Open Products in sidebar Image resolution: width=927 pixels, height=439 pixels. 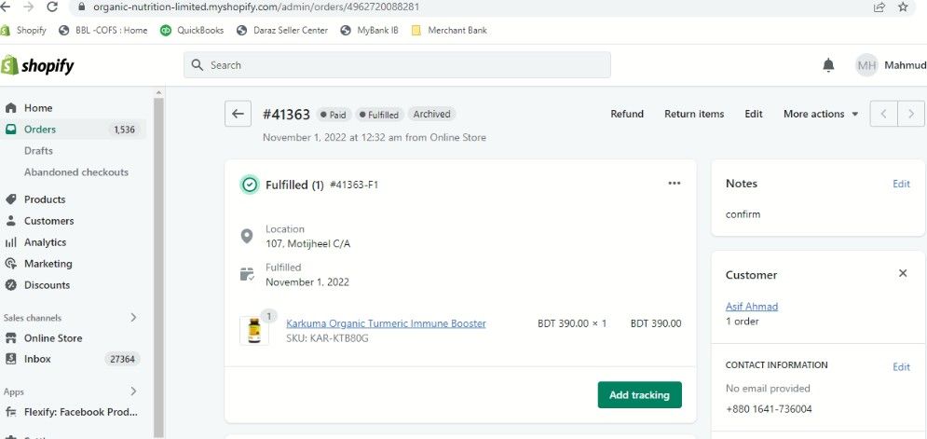click(45, 199)
